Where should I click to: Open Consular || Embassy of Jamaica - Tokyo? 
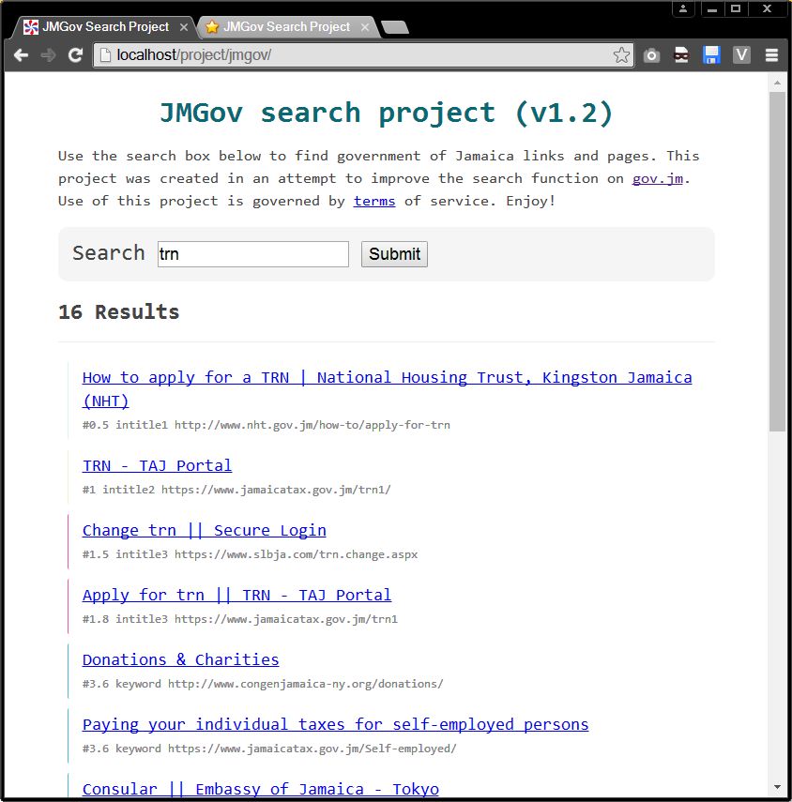[261, 789]
